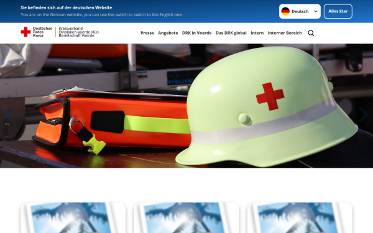Open the first teaser card image
Screen dimensions: 373x233
[x=73, y=218]
